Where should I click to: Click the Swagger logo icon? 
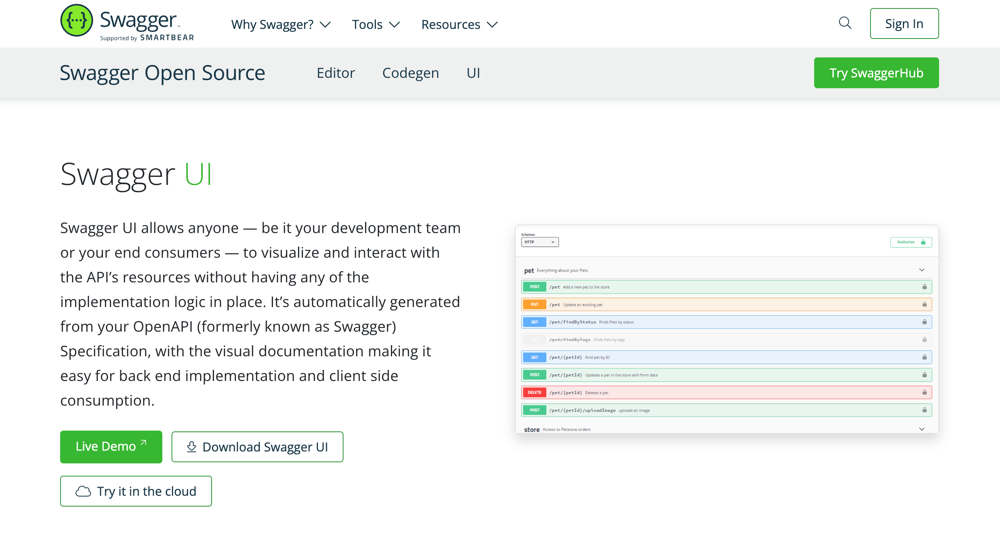pos(76,20)
